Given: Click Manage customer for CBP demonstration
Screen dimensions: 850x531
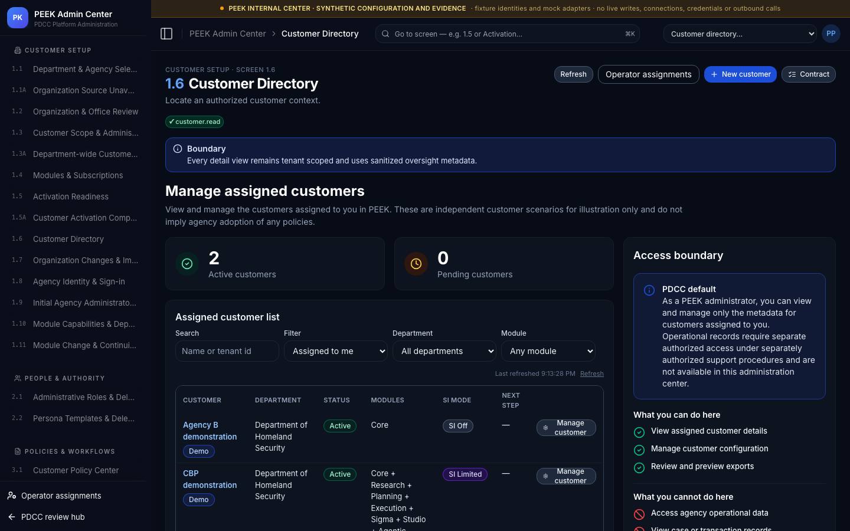Looking at the screenshot, I should point(566,476).
